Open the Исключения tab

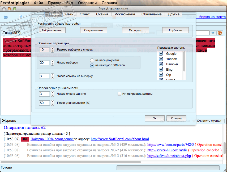(125, 14)
